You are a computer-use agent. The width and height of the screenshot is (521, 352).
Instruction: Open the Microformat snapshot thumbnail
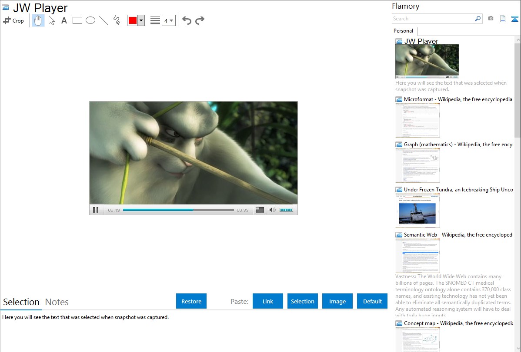click(417, 120)
